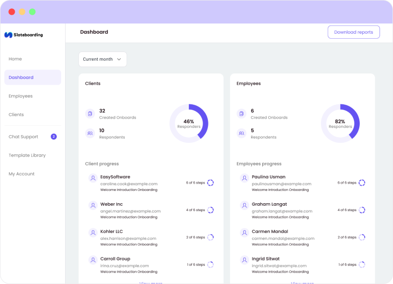Click the Chat Support notification badge
Image resolution: width=393 pixels, height=284 pixels.
[54, 137]
